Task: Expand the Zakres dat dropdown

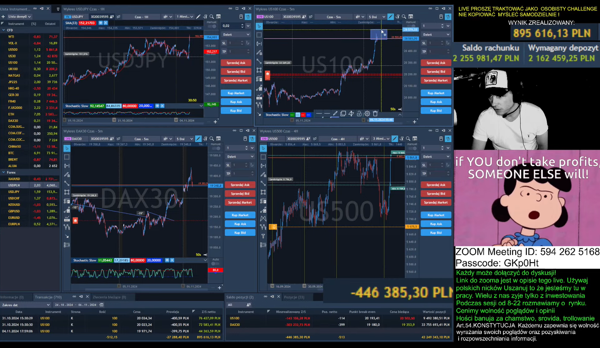Action: (26, 305)
